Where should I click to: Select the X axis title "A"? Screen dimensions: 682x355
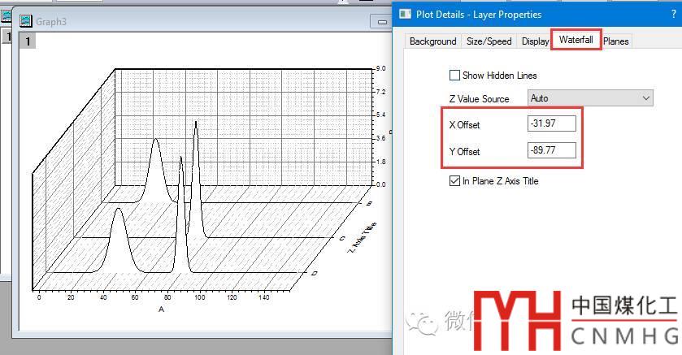coord(161,310)
